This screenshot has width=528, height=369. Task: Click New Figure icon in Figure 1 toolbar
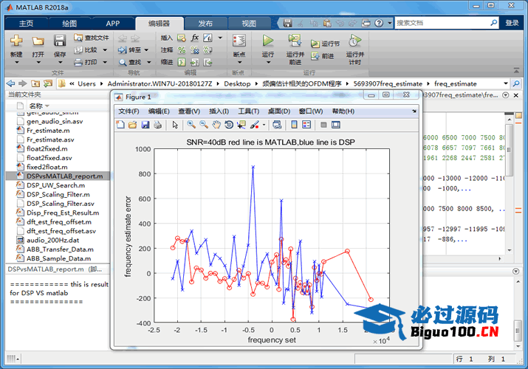pyautogui.click(x=120, y=125)
